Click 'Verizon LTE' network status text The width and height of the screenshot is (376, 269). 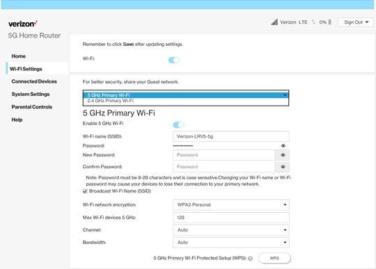click(x=294, y=22)
